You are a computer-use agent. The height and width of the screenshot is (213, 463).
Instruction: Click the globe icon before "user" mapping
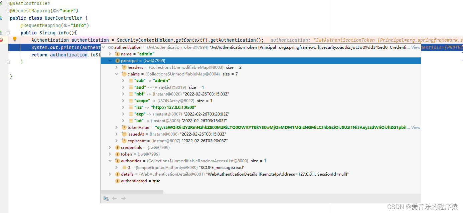coord(55,11)
